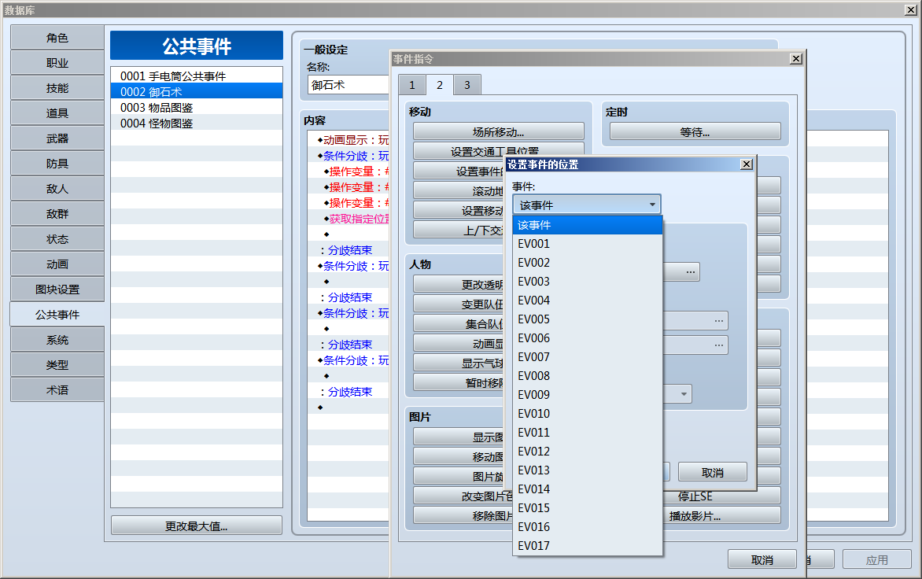This screenshot has height=579, width=922.
Task: Open the event selection dropdown showing 该事件
Action: pos(587,205)
